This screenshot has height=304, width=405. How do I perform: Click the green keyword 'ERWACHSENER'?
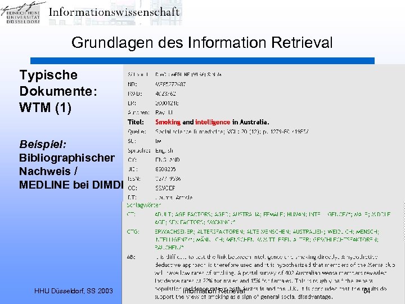click(x=174, y=231)
